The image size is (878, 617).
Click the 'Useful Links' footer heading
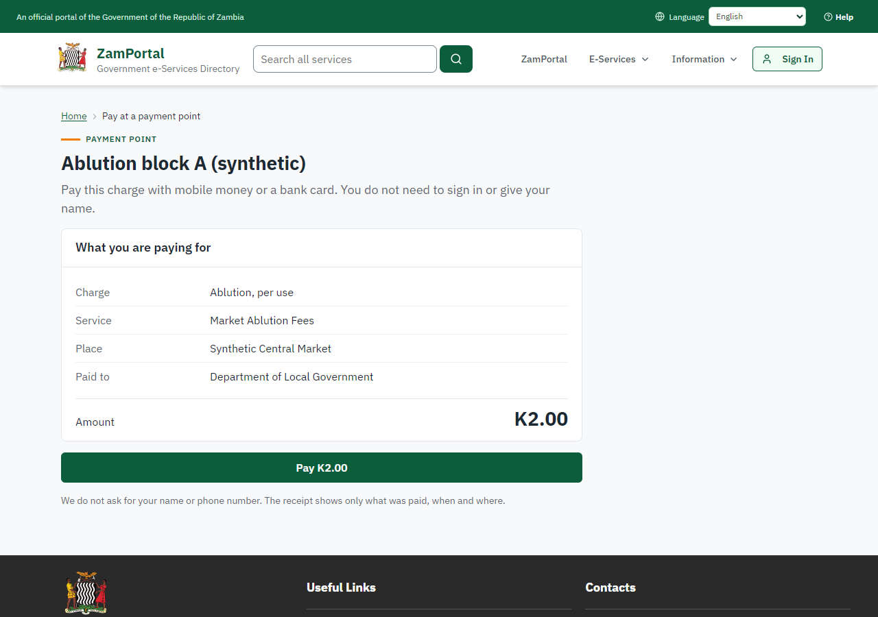tap(342, 587)
